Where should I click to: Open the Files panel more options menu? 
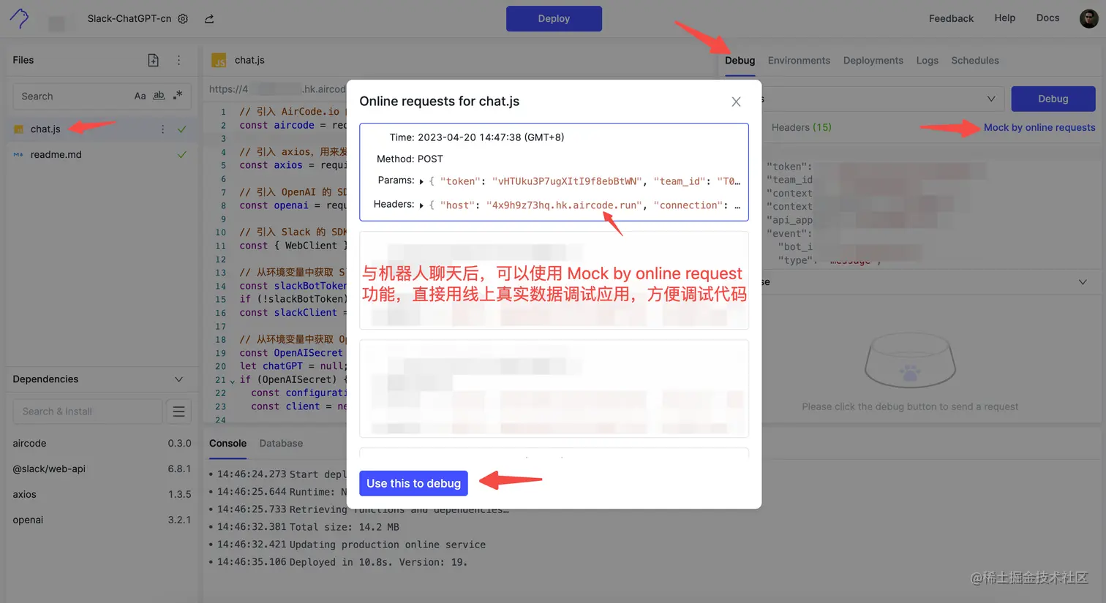coord(178,60)
